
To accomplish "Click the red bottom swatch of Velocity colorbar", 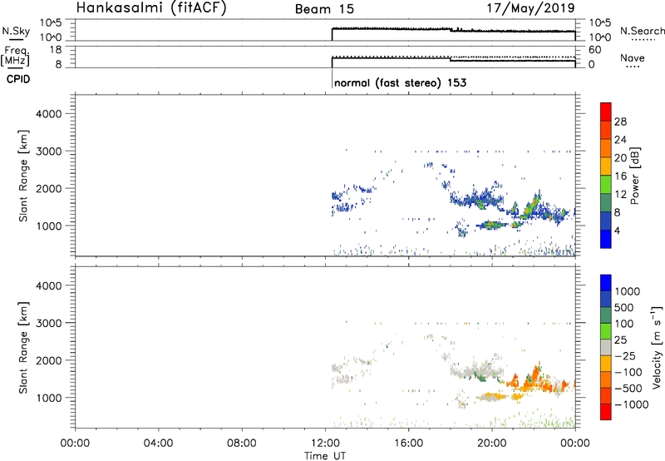I will [x=606, y=412].
